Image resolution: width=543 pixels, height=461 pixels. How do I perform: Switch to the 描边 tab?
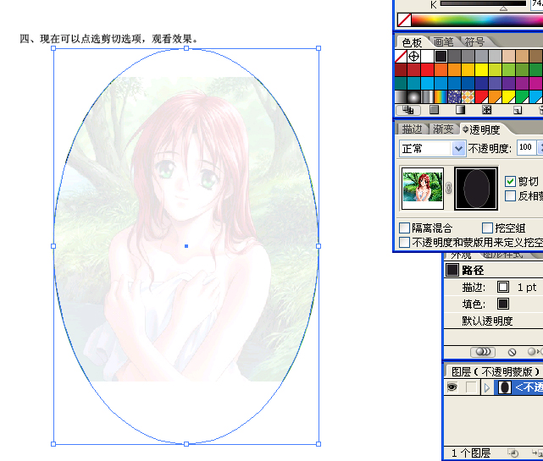pyautogui.click(x=412, y=129)
